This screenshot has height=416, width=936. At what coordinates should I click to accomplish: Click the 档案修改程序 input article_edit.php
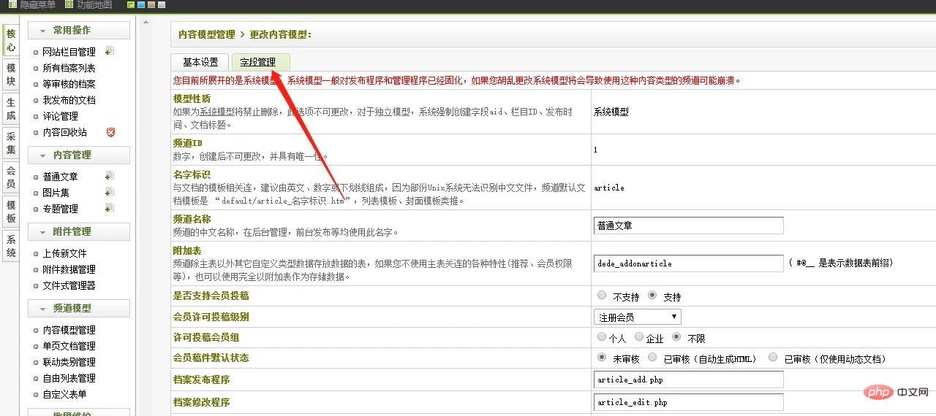pos(688,402)
